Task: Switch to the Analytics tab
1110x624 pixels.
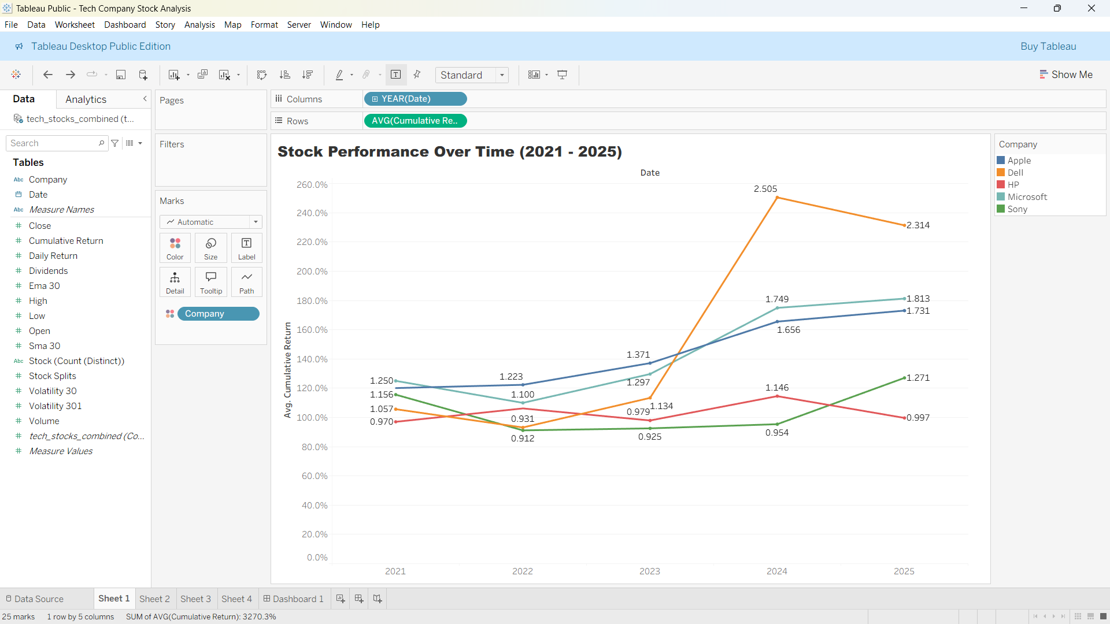Action: 86,99
